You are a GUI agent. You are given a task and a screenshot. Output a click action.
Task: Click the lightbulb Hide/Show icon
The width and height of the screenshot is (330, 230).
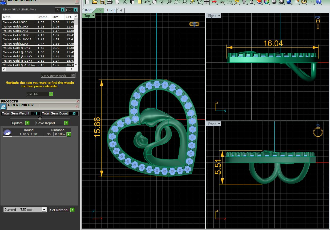244,2
